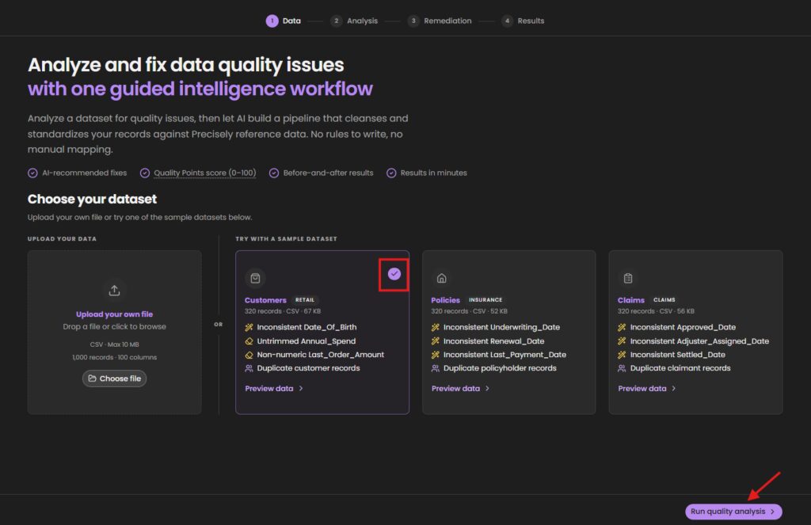Select the Customers dataset title
811x525 pixels.
pos(265,300)
